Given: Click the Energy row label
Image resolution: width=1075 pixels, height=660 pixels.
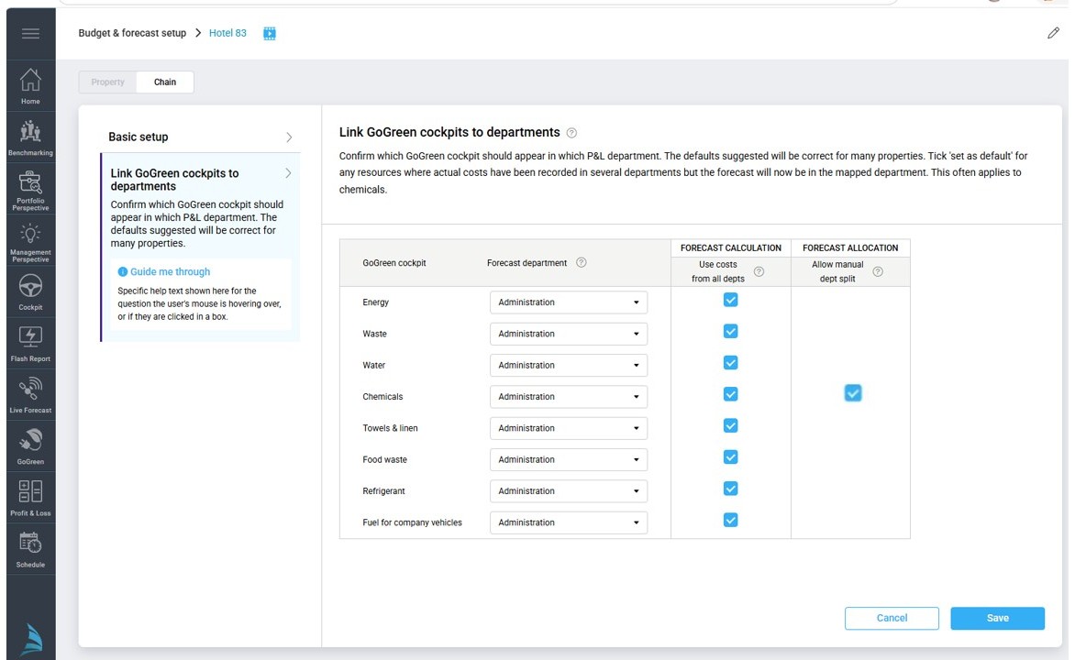Looking at the screenshot, I should 376,302.
